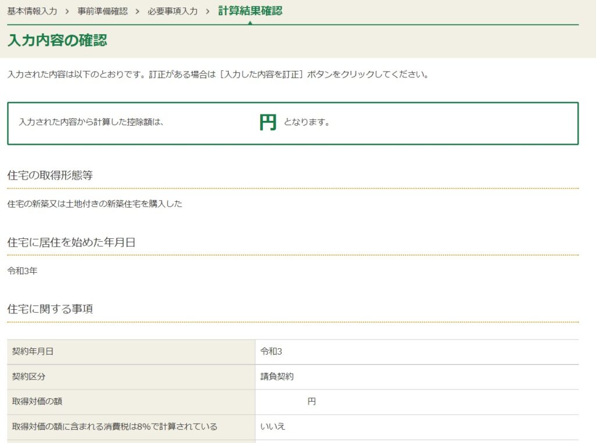Click the chevron after 必要事項入力
The width and height of the screenshot is (596, 443).
tap(208, 12)
